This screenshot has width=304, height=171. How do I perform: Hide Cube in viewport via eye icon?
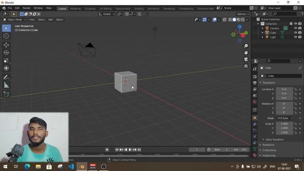point(295,33)
